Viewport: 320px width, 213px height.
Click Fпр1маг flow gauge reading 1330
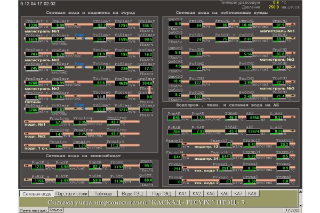click(x=31, y=25)
